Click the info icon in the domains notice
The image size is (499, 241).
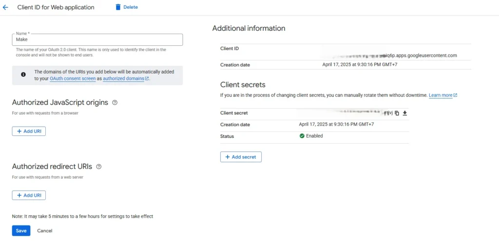click(x=23, y=74)
